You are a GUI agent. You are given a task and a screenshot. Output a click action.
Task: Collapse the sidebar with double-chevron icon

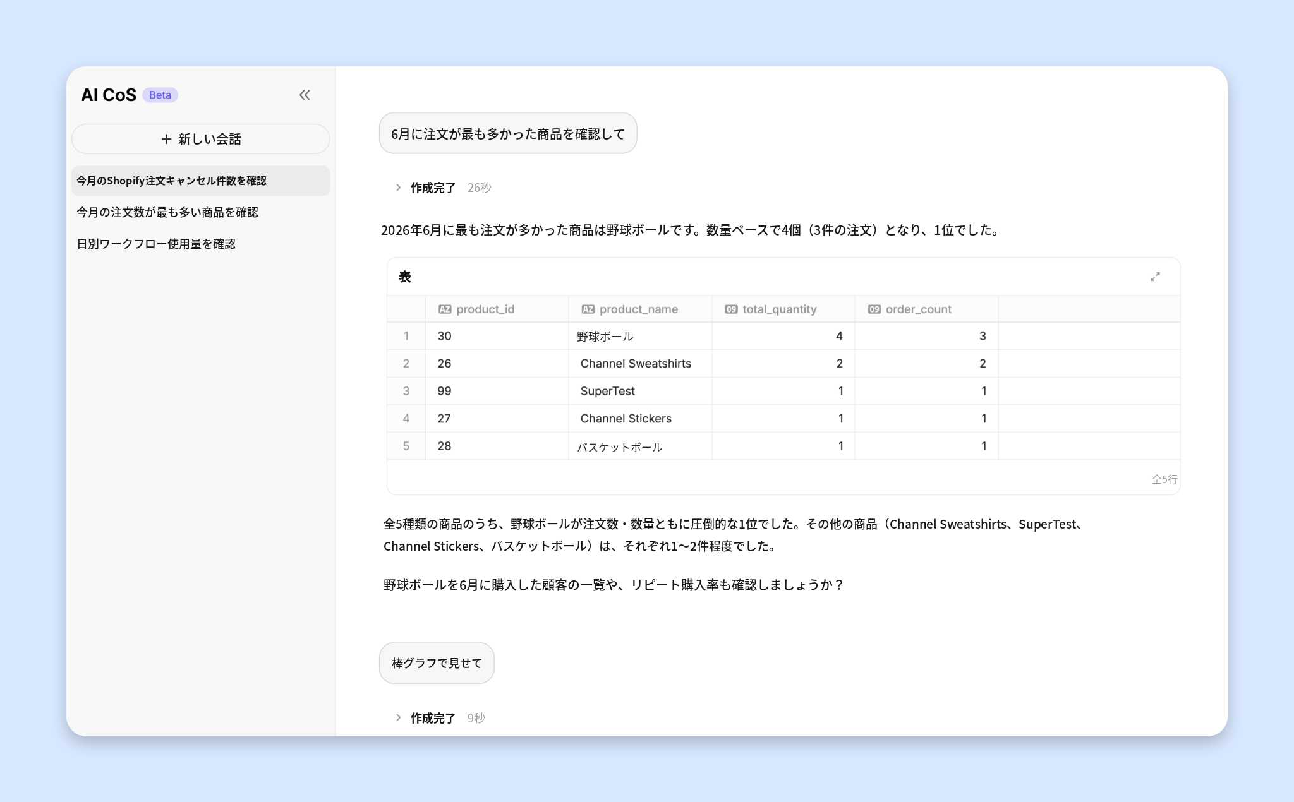click(305, 95)
